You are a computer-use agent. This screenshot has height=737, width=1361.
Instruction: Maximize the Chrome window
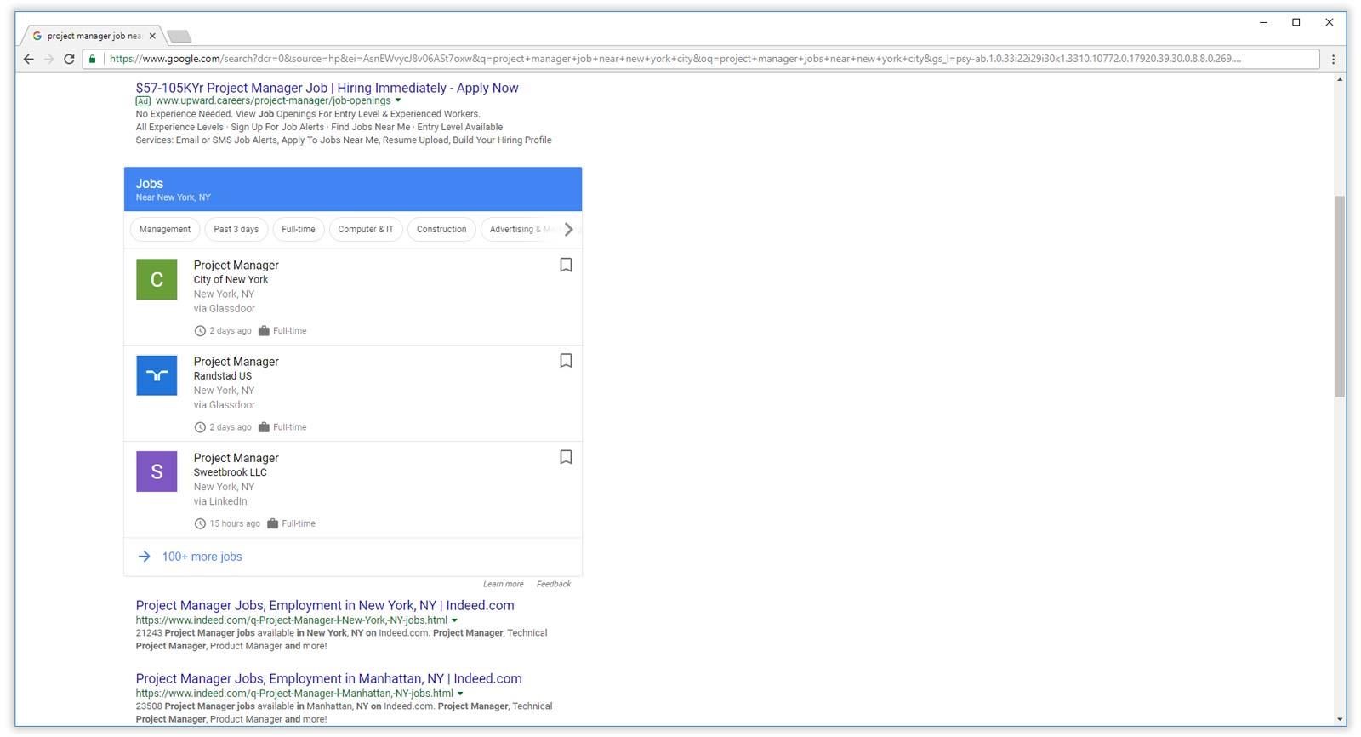[1296, 22]
